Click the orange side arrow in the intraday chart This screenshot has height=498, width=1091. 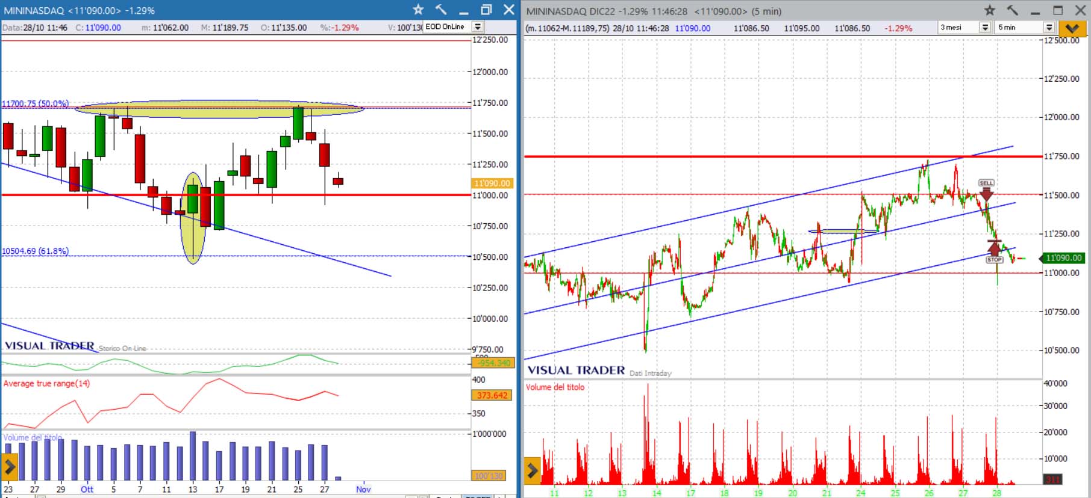(x=533, y=470)
